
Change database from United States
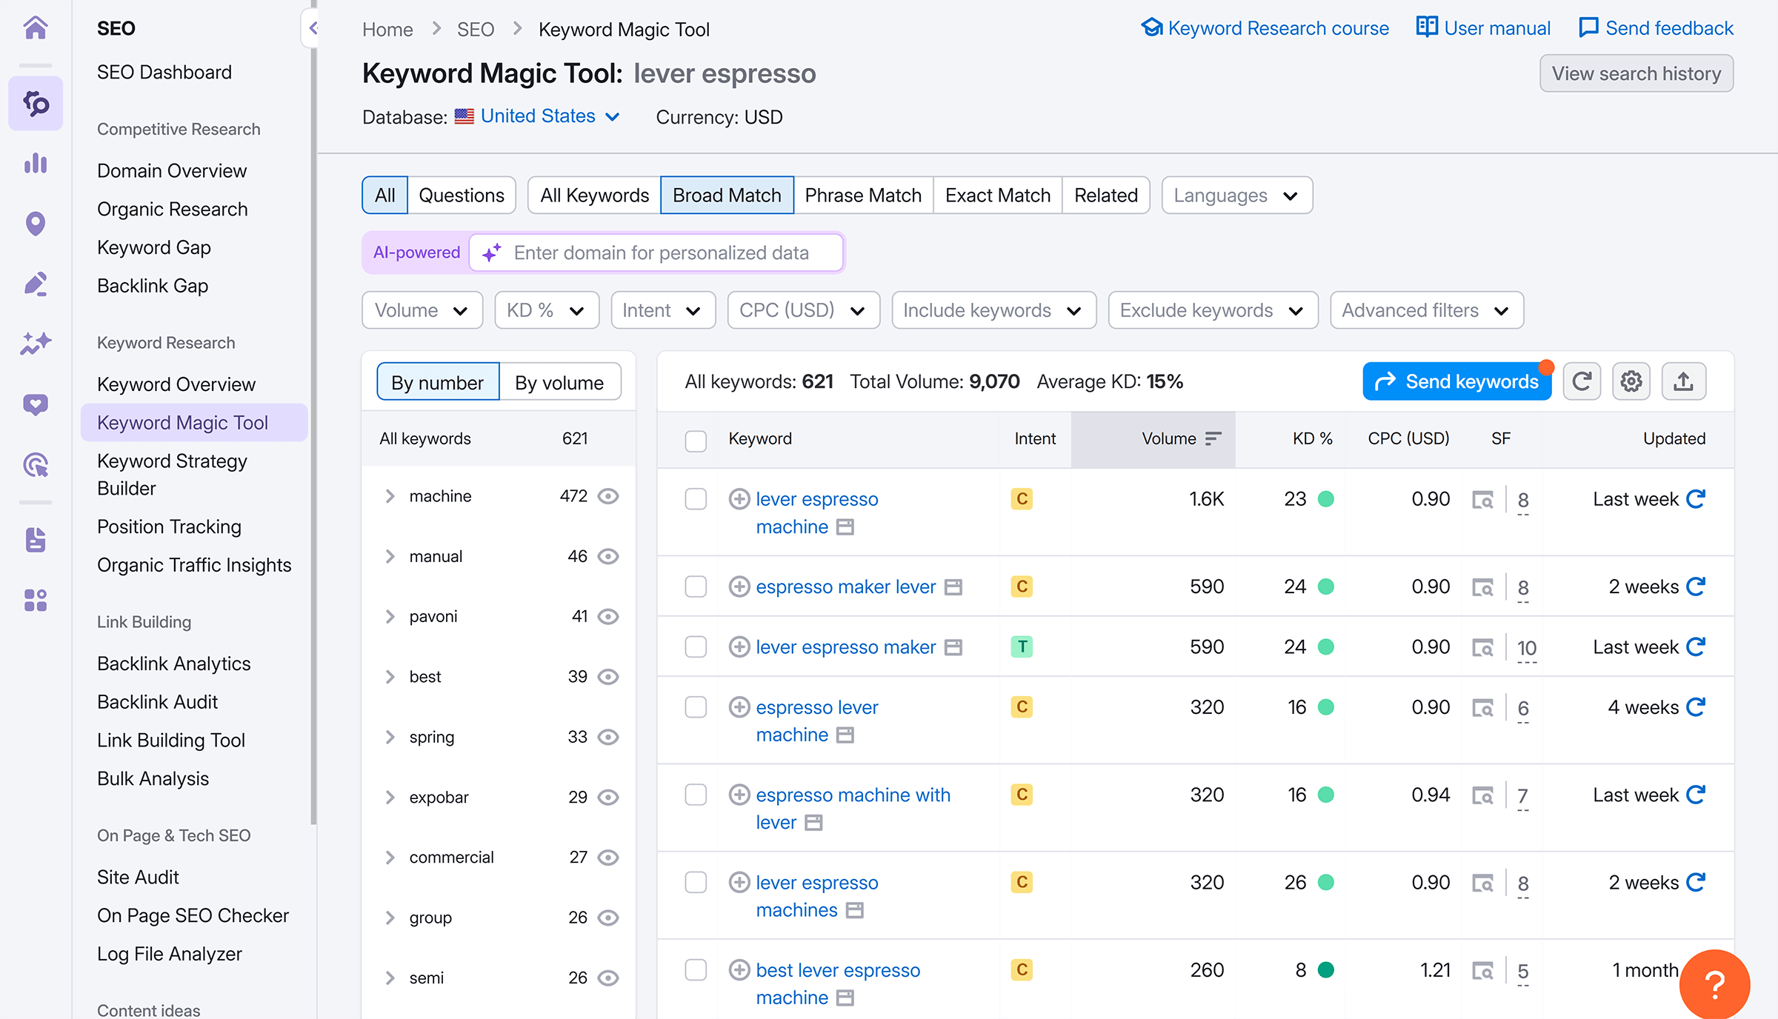tap(537, 116)
